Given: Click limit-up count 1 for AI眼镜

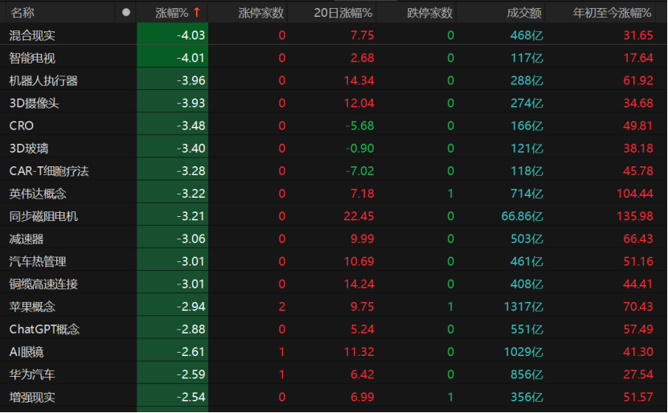Looking at the screenshot, I should (281, 352).
